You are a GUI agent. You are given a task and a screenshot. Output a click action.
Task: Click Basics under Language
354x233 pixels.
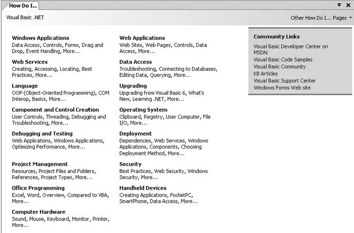(39, 99)
